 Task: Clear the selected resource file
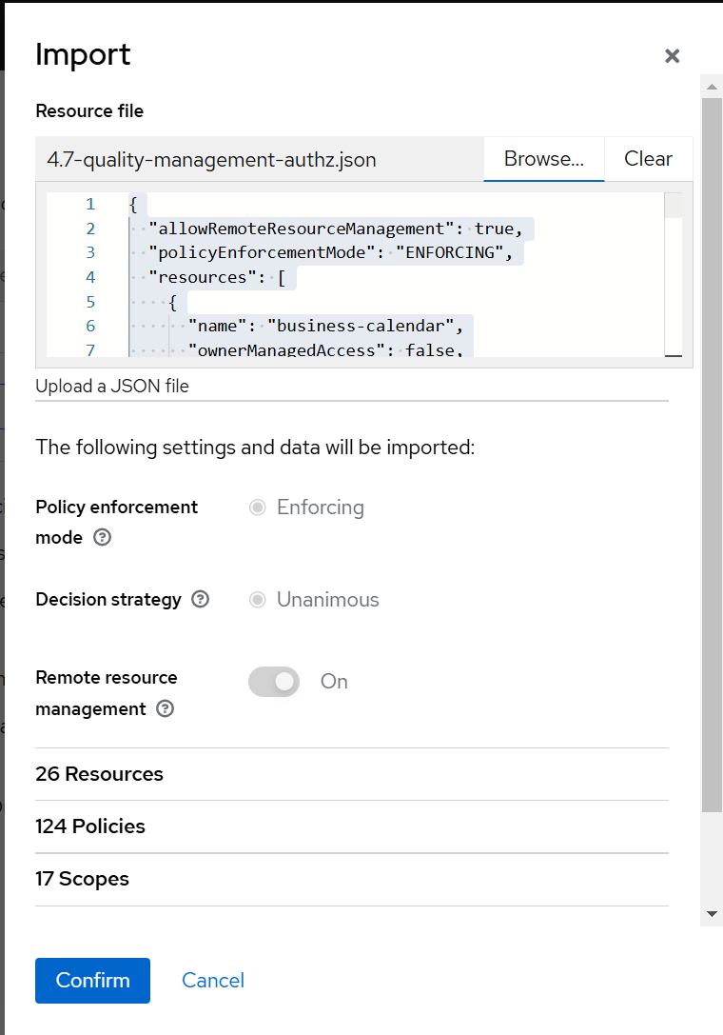[648, 159]
